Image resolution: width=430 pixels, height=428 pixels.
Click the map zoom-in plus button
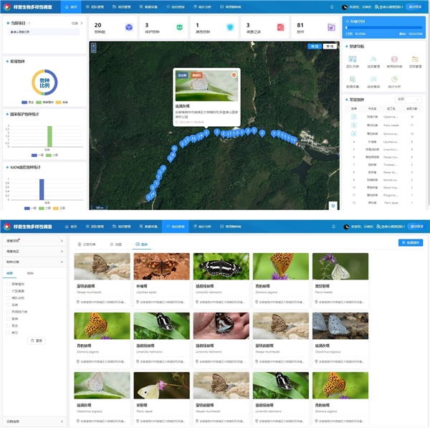93,46
